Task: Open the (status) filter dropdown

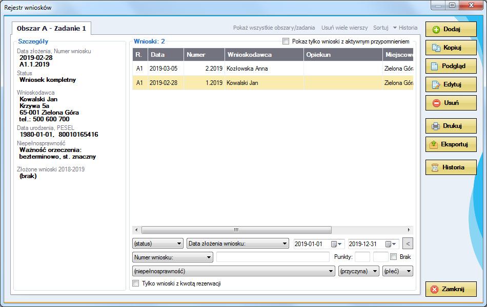Action: pyautogui.click(x=158, y=244)
